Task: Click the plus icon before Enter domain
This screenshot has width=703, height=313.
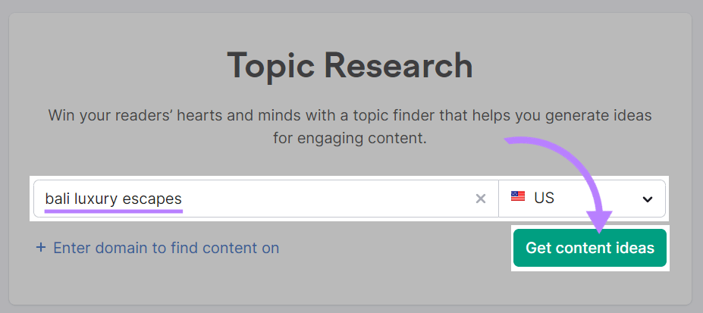Action: click(x=41, y=248)
